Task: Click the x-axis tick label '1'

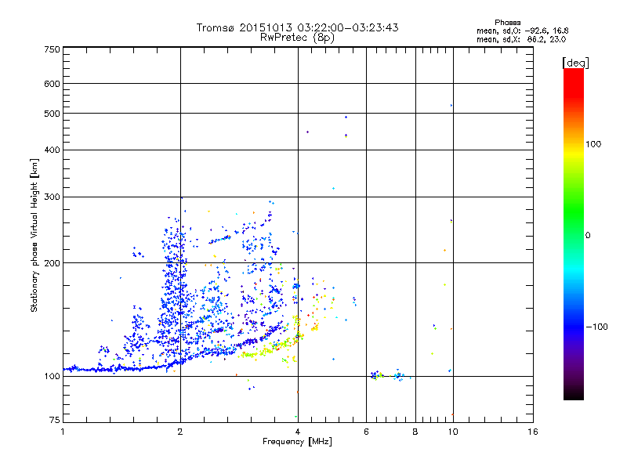Action: tap(63, 432)
